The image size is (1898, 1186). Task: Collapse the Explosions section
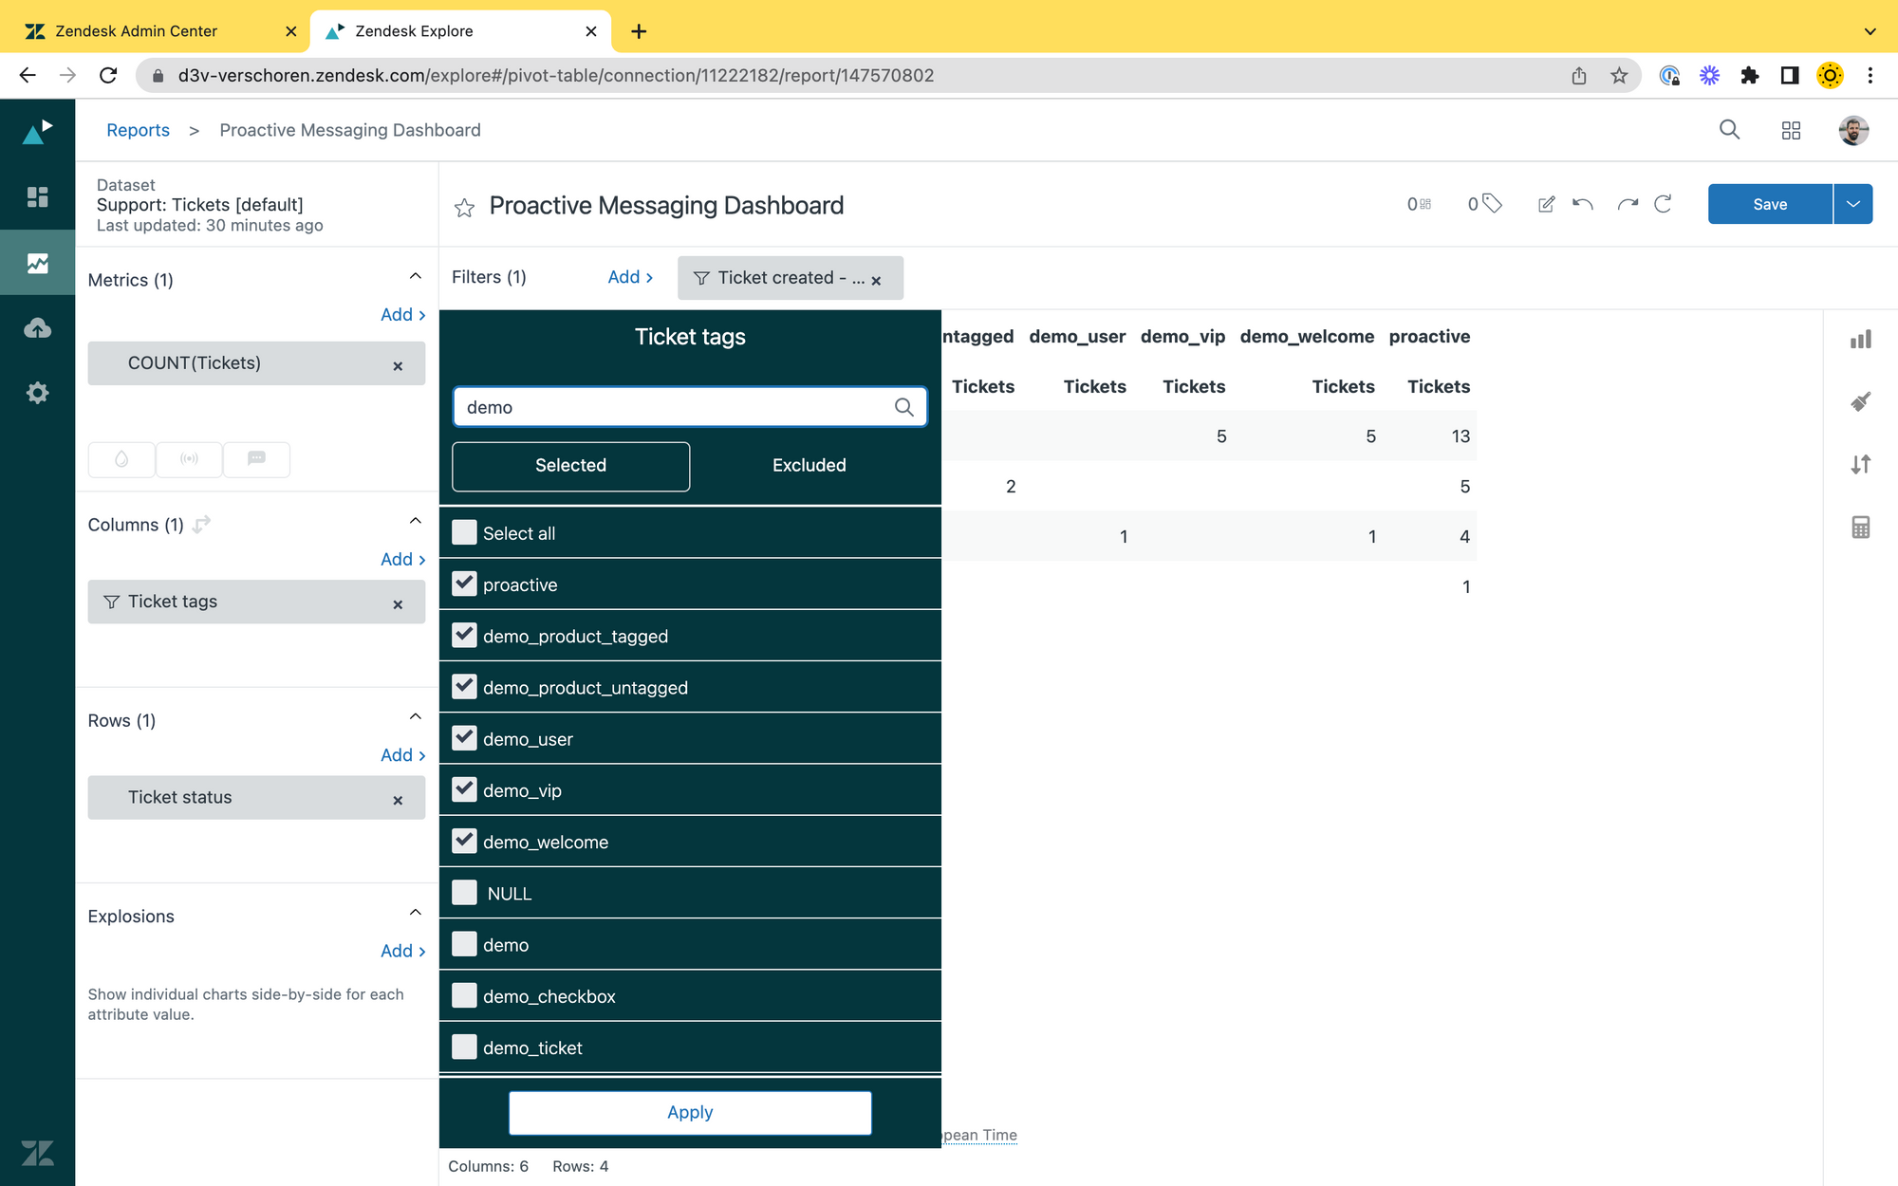click(x=415, y=913)
